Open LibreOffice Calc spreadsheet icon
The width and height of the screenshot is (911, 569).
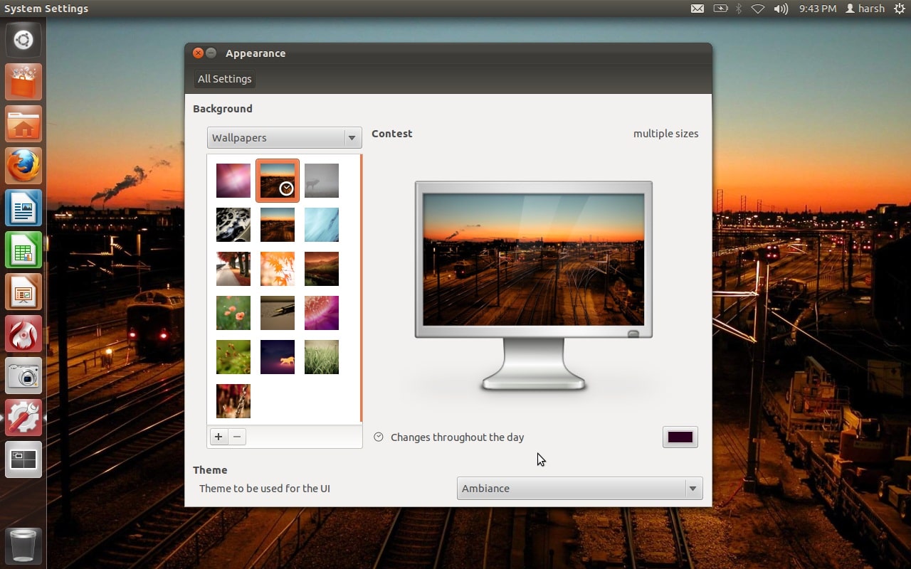point(23,250)
